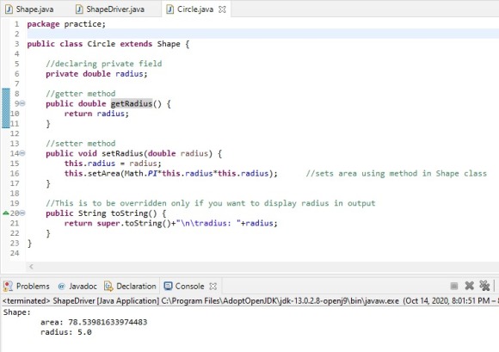
Task: Click the terminated ShapeDriver launch description
Action: pos(250,300)
